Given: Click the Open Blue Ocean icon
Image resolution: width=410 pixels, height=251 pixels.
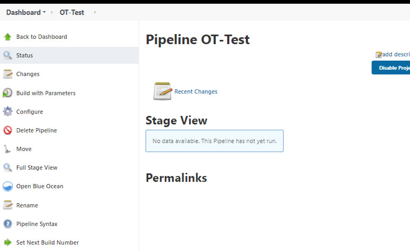Looking at the screenshot, I should 7,186.
